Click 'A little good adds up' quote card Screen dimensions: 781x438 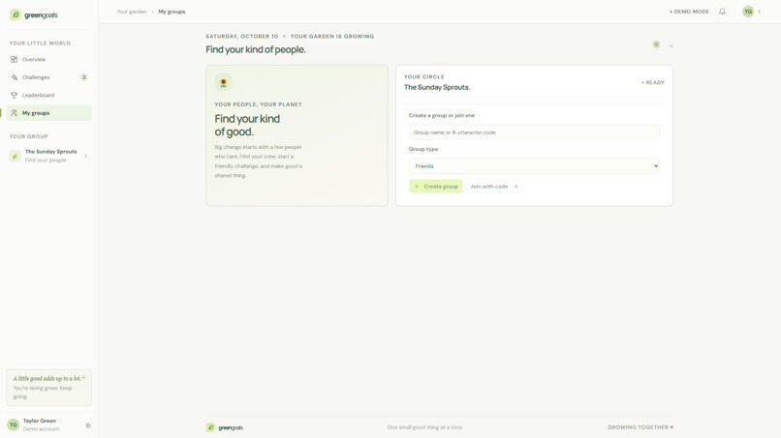[48, 388]
